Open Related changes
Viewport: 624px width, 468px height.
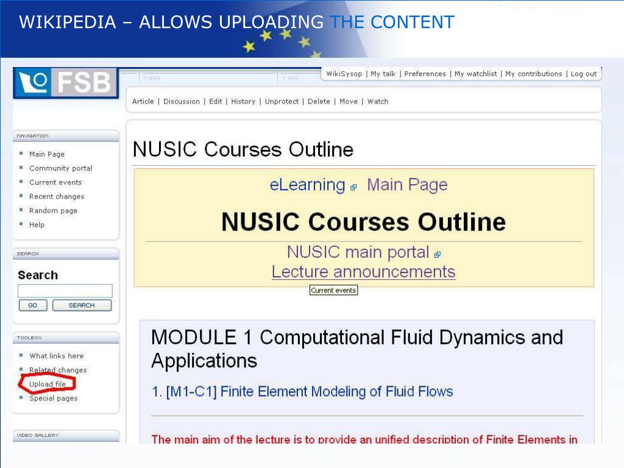coord(58,370)
